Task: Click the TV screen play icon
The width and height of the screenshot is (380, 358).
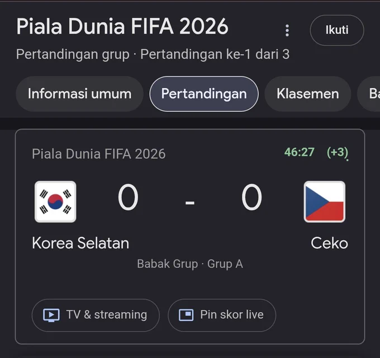Action: click(x=51, y=315)
